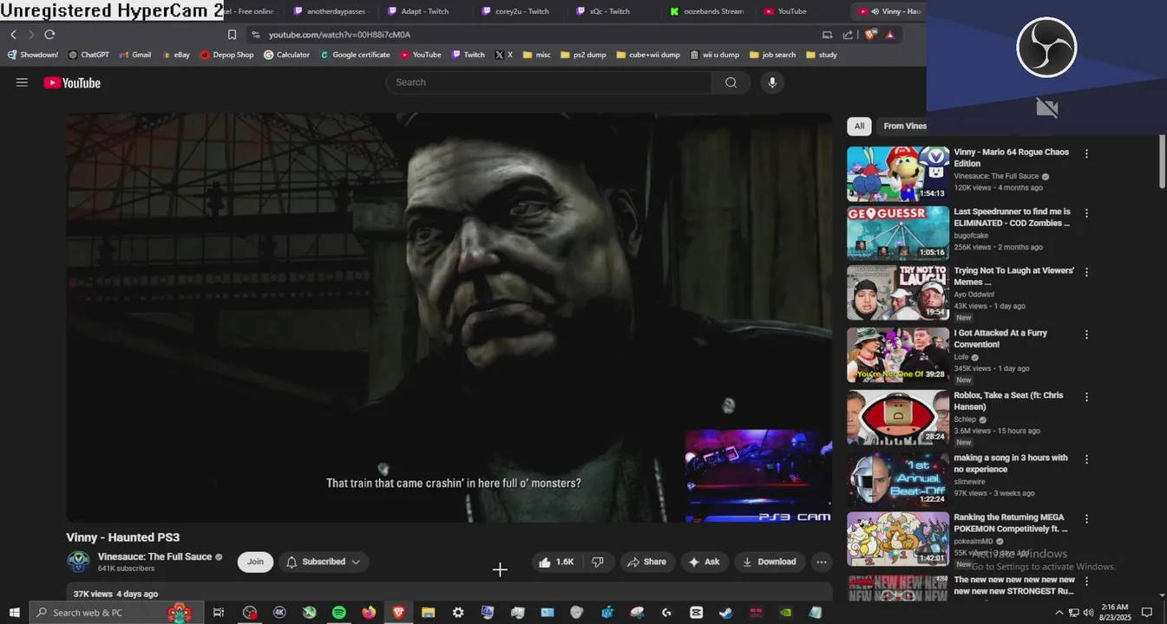Open Firefox from the taskbar
This screenshot has height=624, width=1167.
click(x=369, y=612)
